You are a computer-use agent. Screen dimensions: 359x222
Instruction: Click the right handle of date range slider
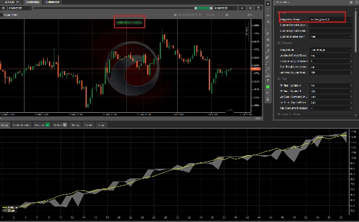(211, 8)
